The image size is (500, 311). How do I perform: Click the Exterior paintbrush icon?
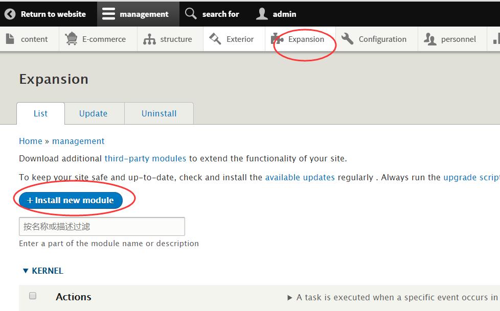point(215,39)
